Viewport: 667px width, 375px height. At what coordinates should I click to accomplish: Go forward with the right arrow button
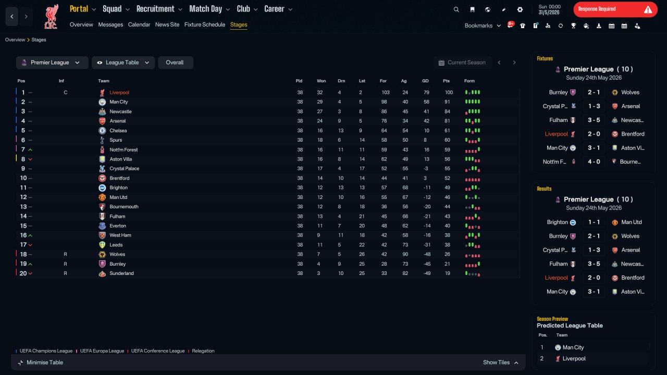(26, 17)
